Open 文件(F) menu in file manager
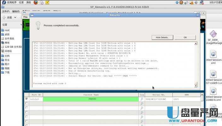Image resolution: width=222 pixels, height=126 pixels. click(x=6, y=11)
